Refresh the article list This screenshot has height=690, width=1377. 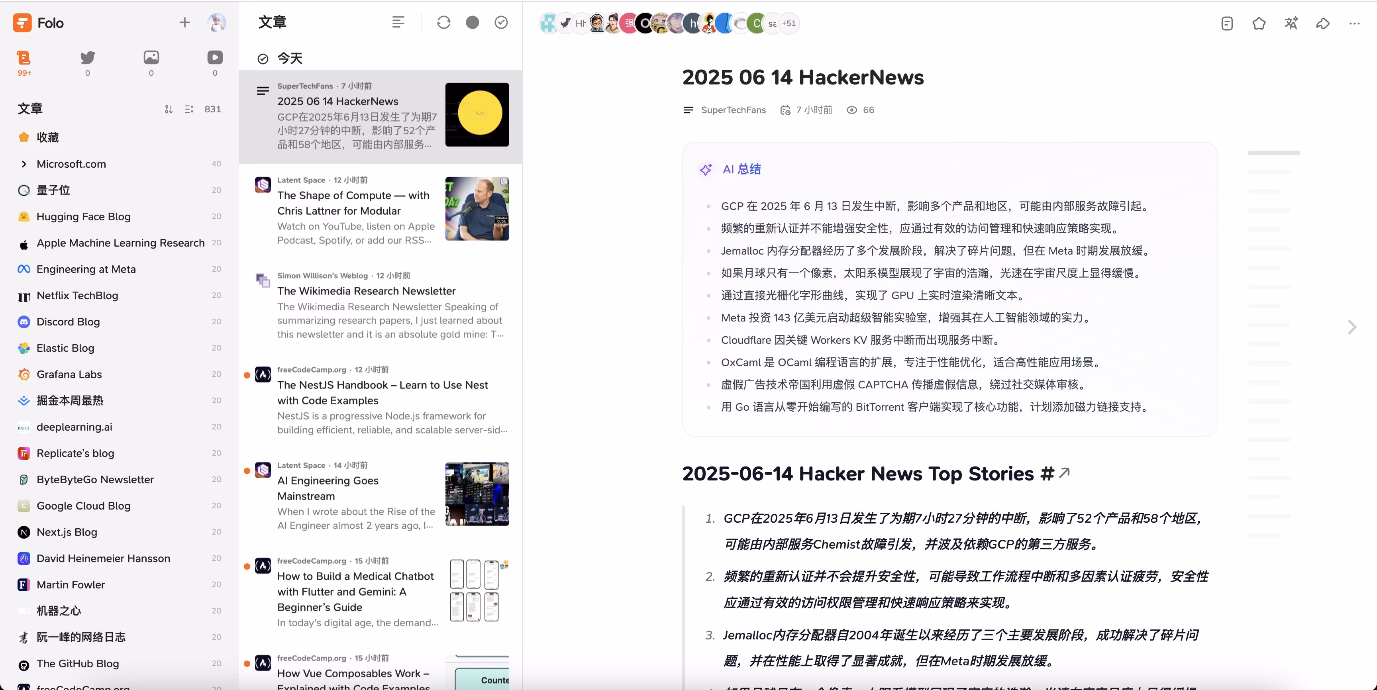pos(444,22)
